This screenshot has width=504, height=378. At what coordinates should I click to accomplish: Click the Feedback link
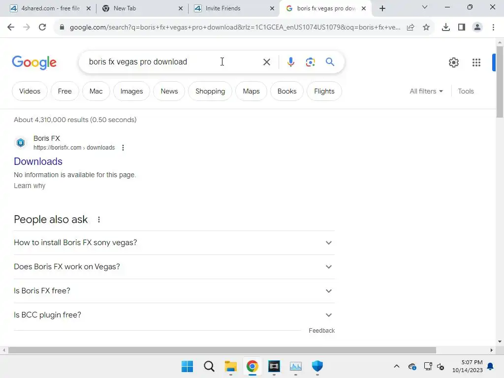(x=321, y=331)
